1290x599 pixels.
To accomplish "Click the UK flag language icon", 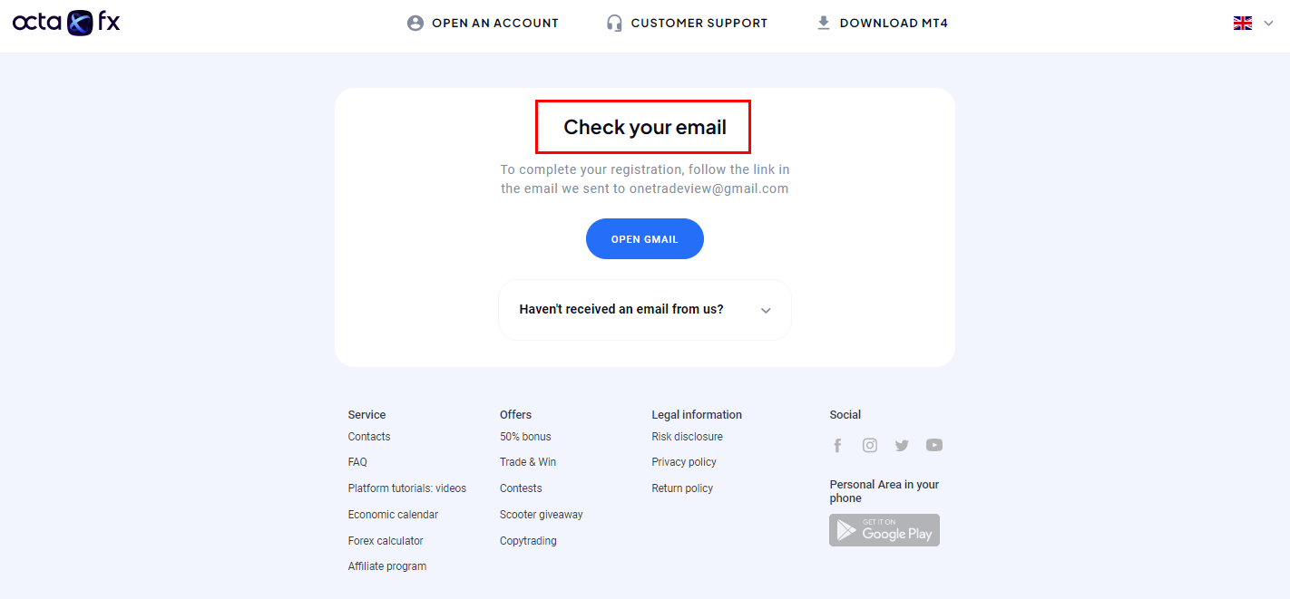I will point(1243,24).
